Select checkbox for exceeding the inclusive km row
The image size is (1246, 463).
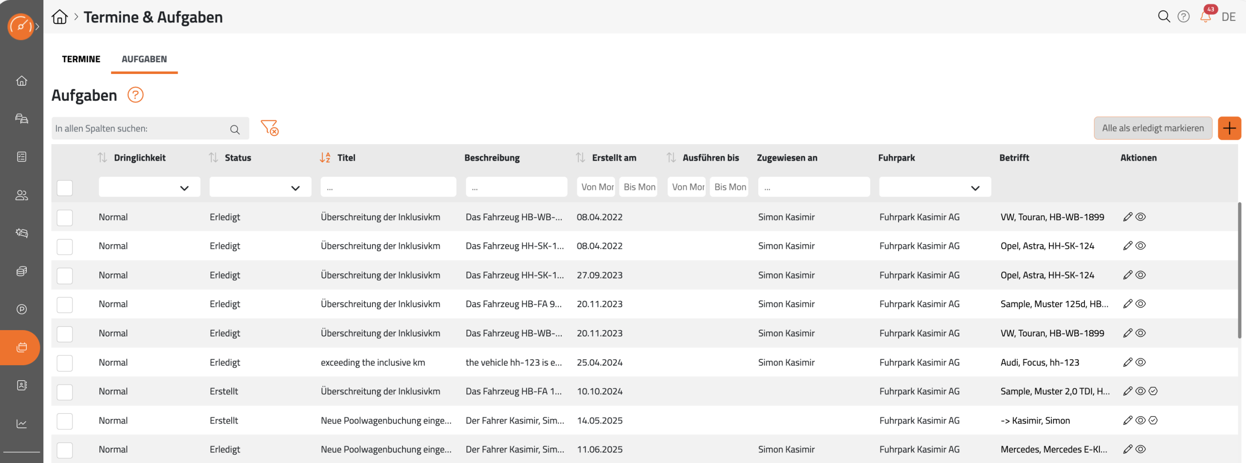[x=65, y=363]
